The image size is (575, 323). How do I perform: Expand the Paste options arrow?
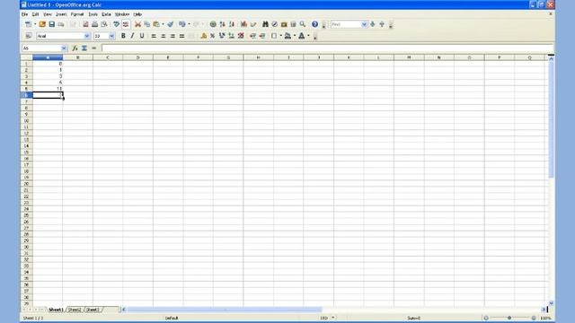[163, 24]
